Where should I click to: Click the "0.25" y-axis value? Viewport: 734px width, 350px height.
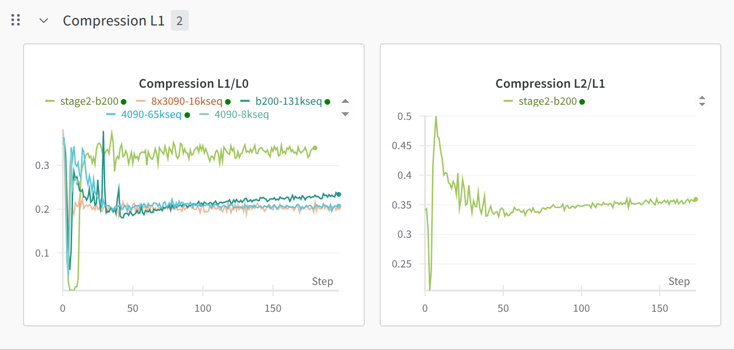402,264
